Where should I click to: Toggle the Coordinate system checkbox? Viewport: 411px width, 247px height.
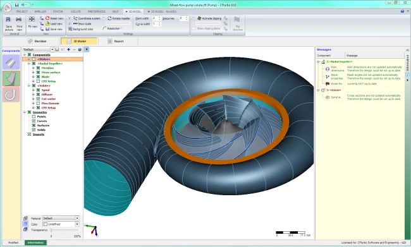(70, 18)
